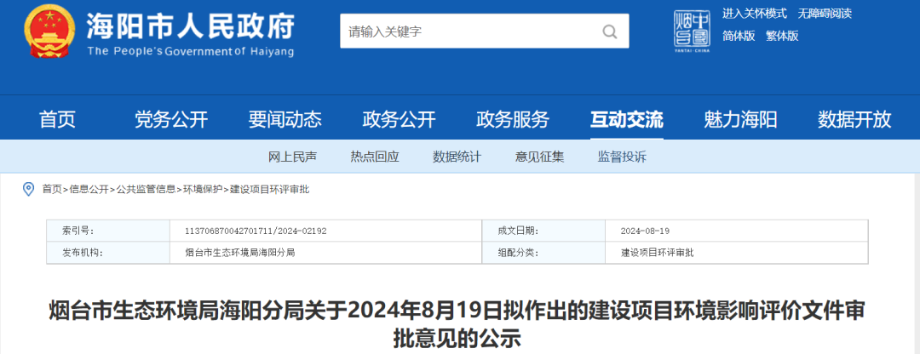Click the search magnifier icon

pos(610,31)
